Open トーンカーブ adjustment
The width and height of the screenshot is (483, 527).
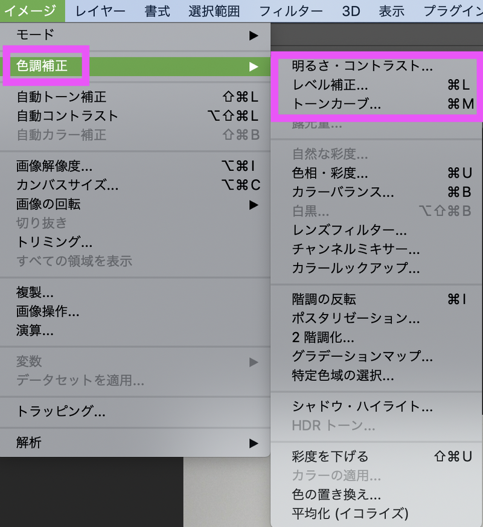point(336,104)
